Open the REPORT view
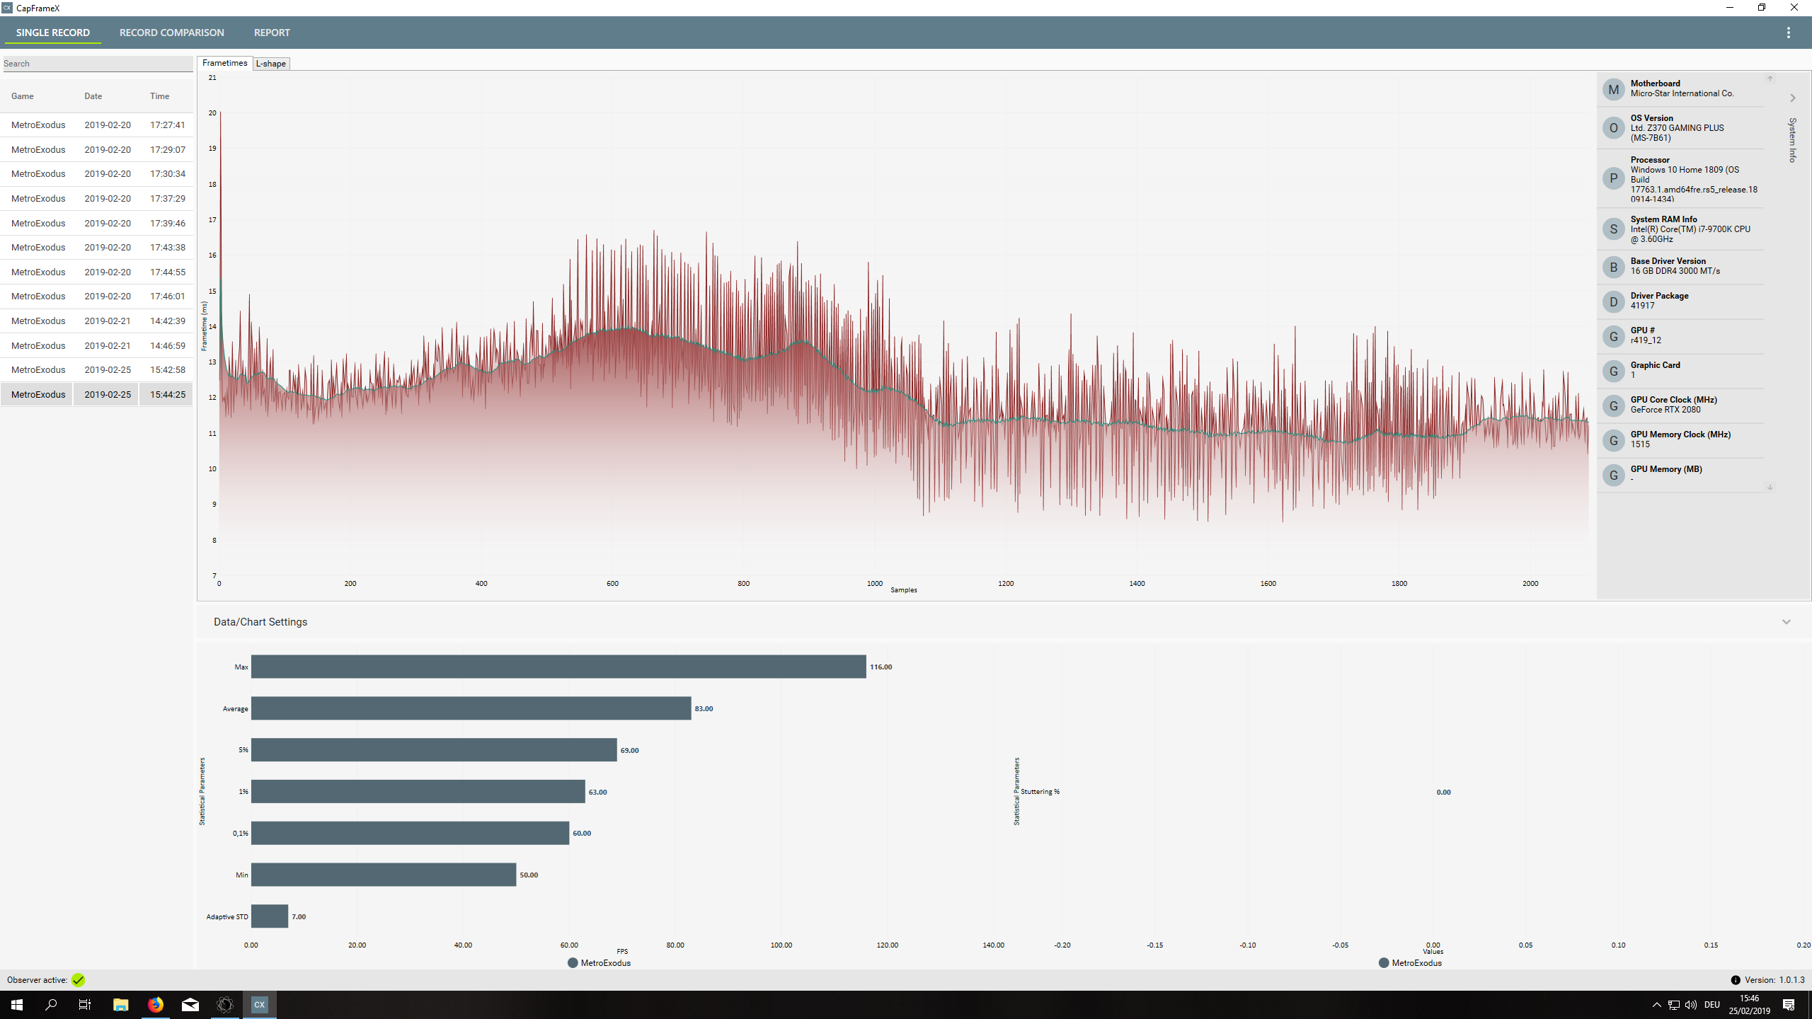 pos(272,32)
